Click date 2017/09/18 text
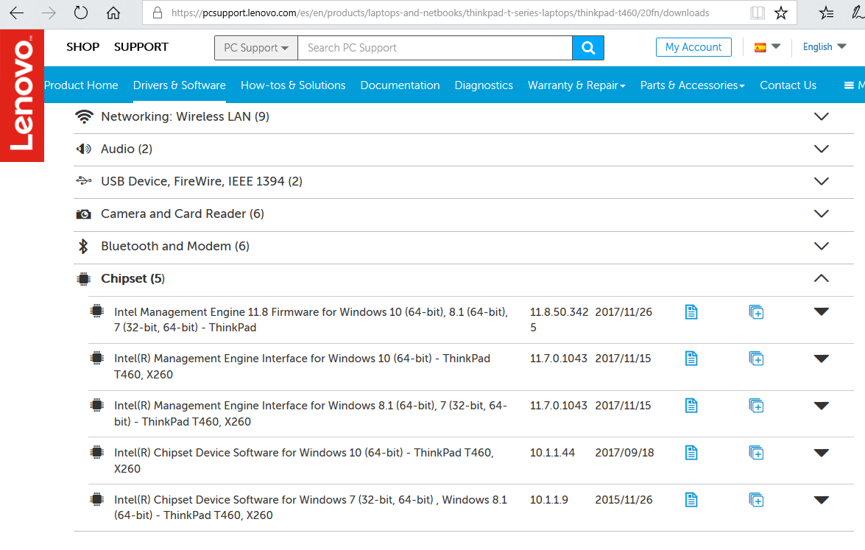 [x=624, y=453]
